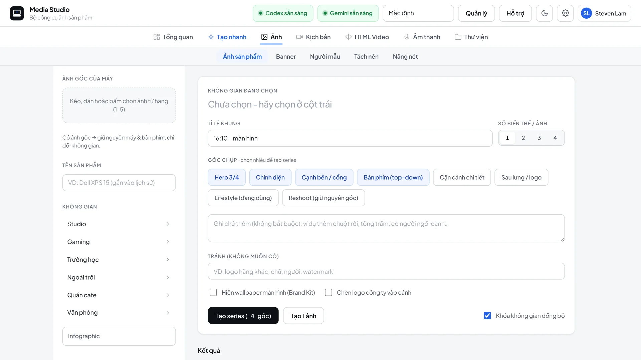The width and height of the screenshot is (641, 360).
Task: Toggle dark mode with the moon icon
Action: 545,13
